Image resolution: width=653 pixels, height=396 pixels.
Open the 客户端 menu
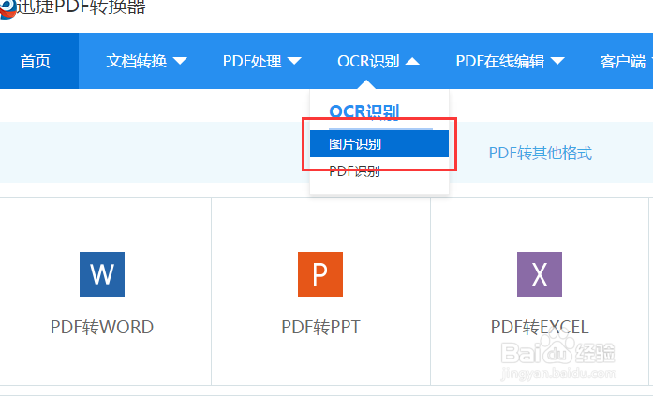click(x=623, y=61)
